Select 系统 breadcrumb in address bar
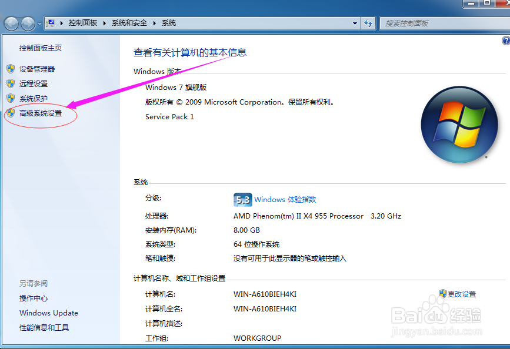The image size is (510, 349). click(x=169, y=23)
